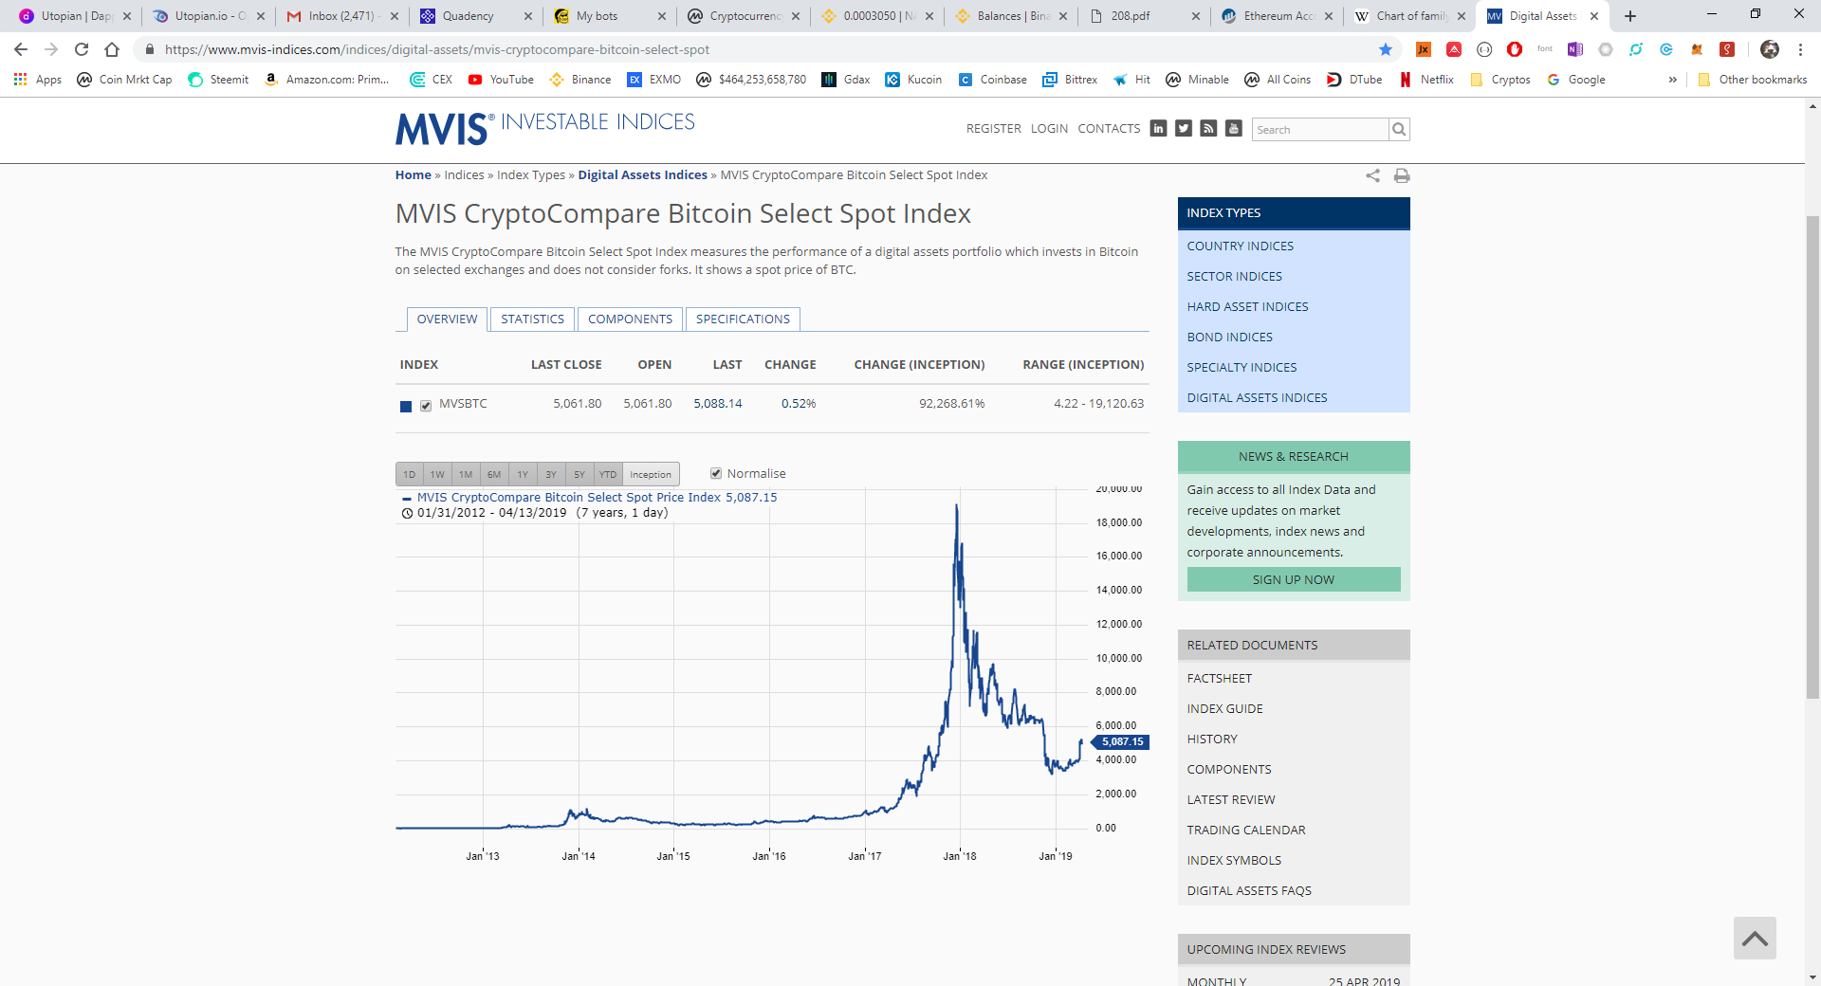Open SECTOR INDICES in sidebar

coord(1235,277)
